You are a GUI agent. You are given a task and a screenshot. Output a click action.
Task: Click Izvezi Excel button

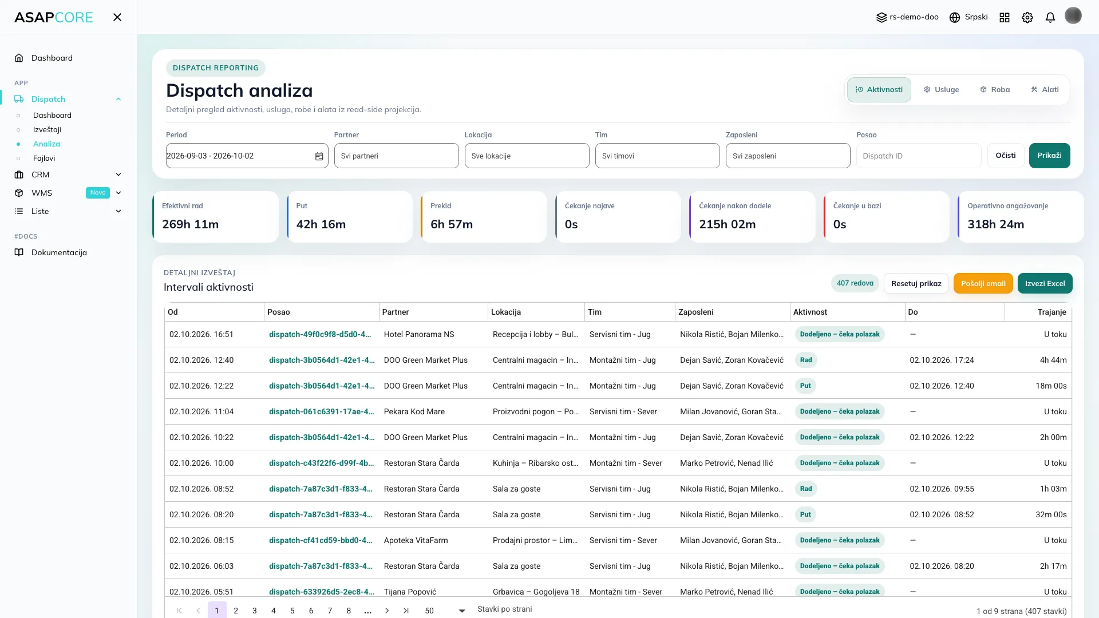(x=1045, y=283)
